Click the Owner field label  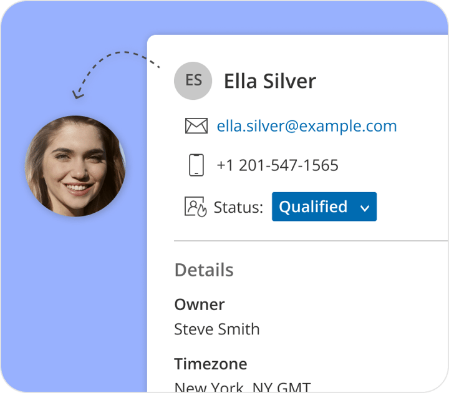click(x=200, y=304)
